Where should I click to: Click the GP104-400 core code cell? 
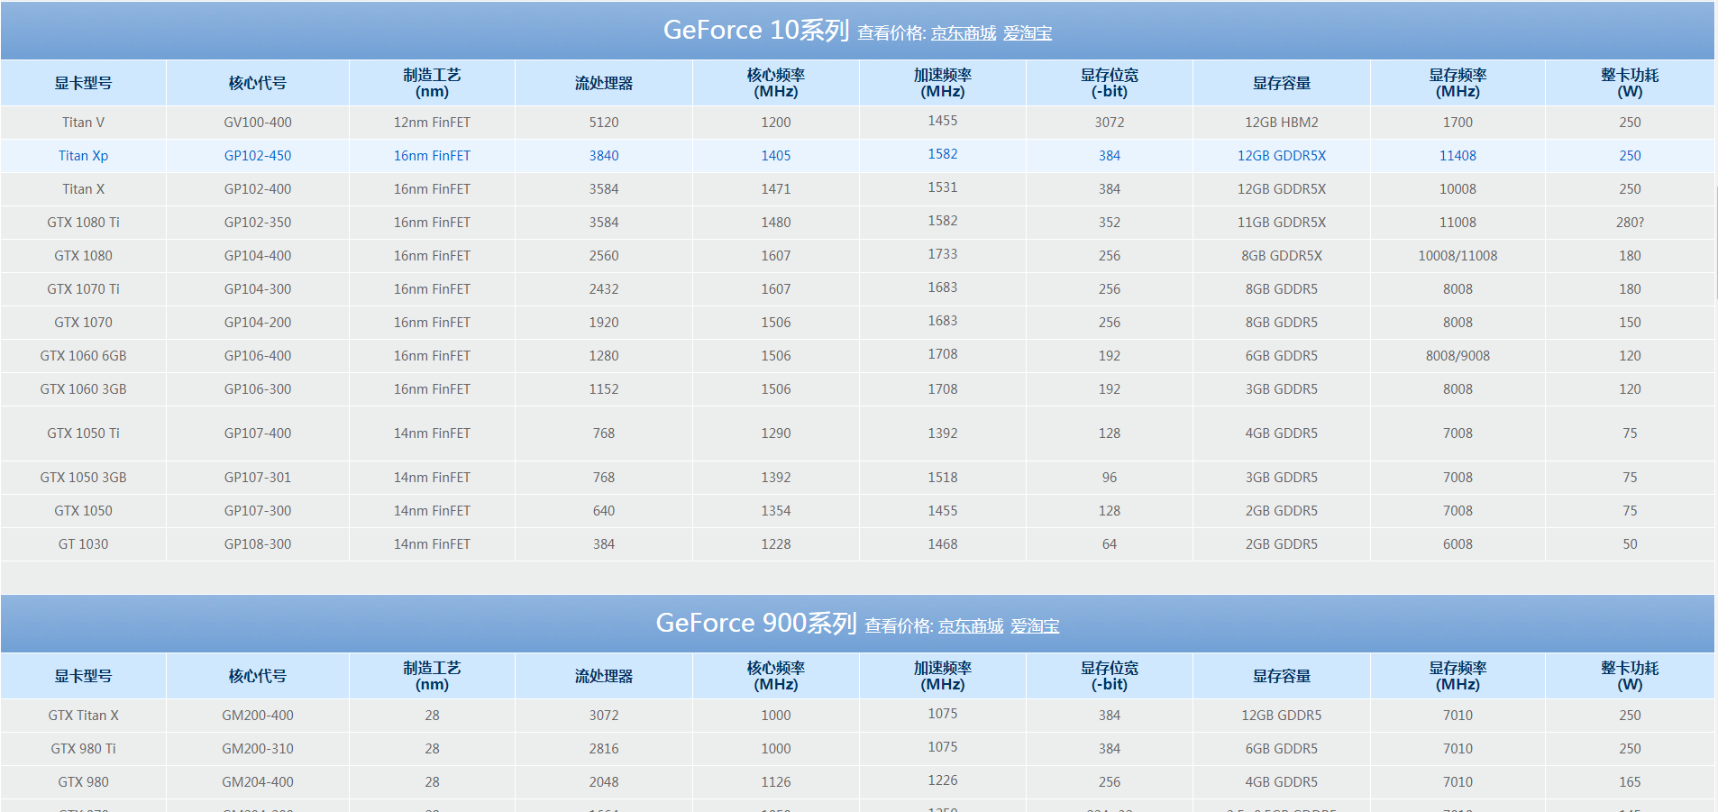tap(258, 256)
